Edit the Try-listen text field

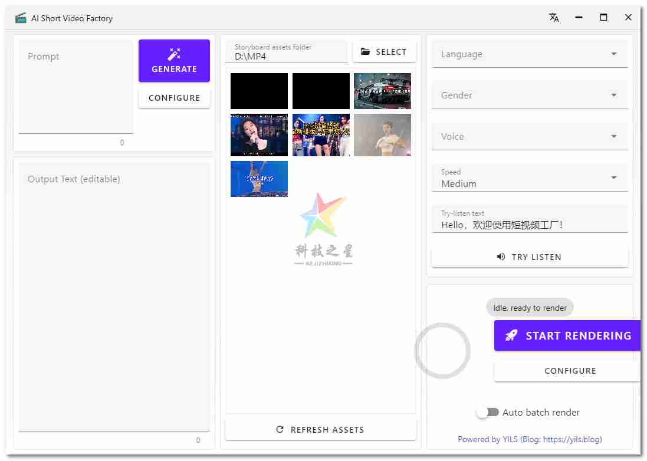pos(529,225)
